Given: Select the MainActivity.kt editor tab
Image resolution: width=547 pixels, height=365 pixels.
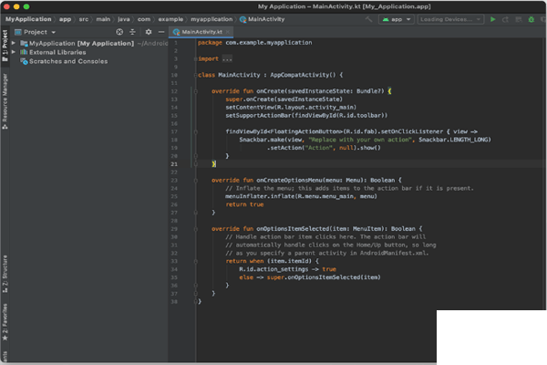Looking at the screenshot, I should pyautogui.click(x=201, y=31).
